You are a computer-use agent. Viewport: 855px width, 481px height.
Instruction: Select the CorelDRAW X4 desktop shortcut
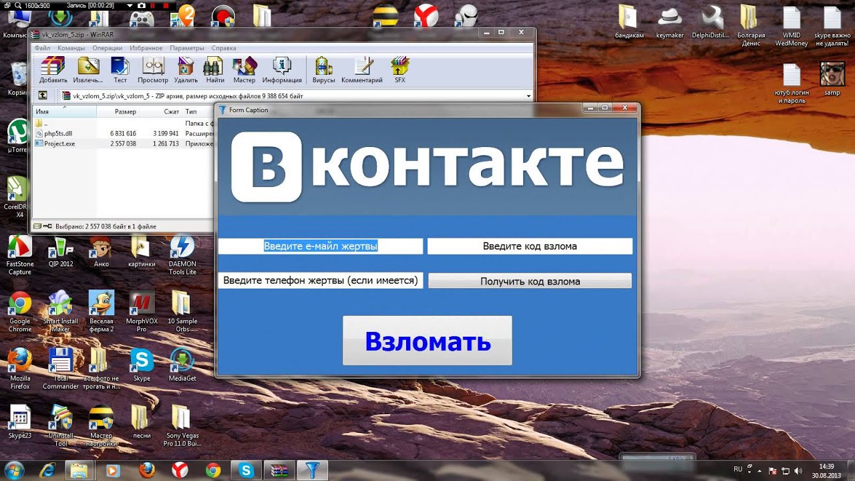(x=16, y=196)
